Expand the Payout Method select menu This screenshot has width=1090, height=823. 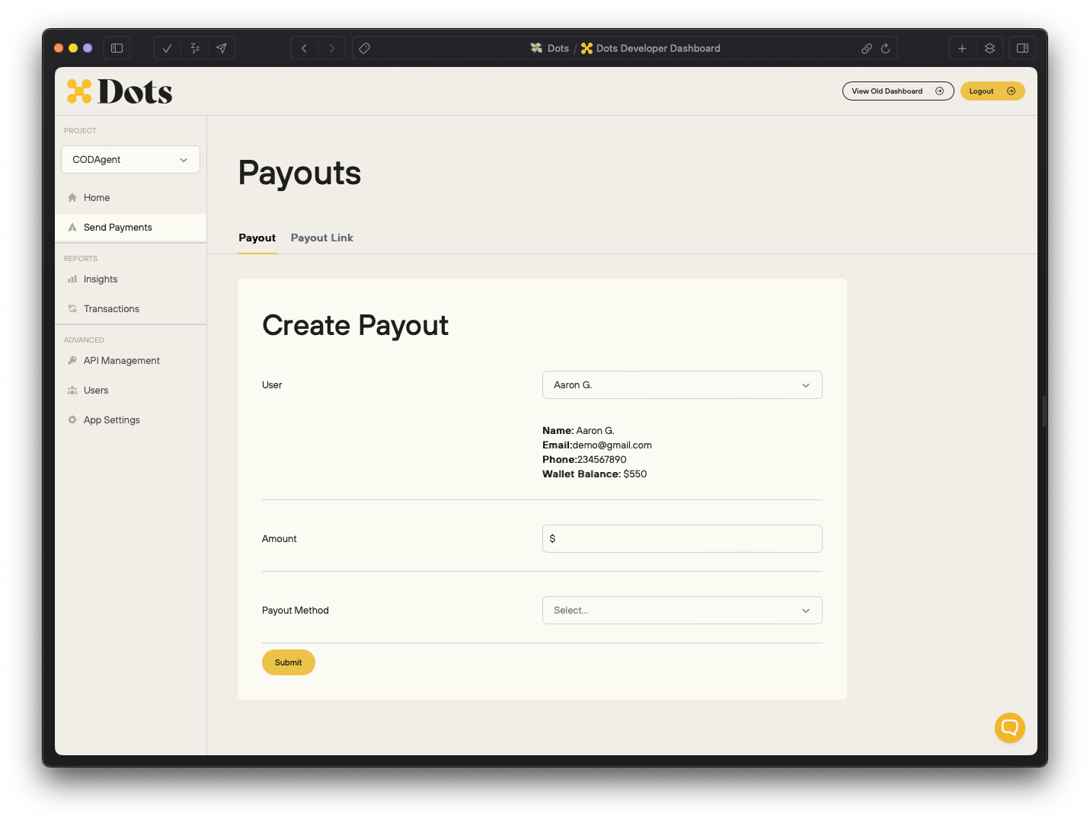pos(682,610)
